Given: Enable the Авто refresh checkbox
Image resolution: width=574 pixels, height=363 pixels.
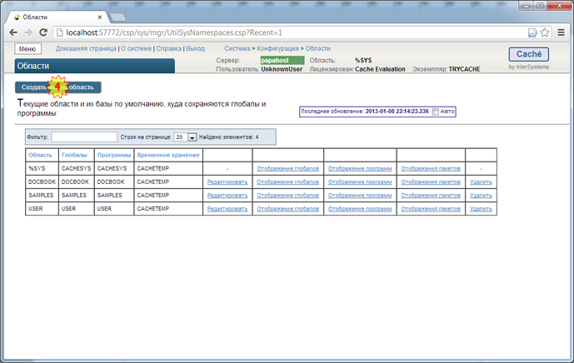Looking at the screenshot, I should coord(435,112).
